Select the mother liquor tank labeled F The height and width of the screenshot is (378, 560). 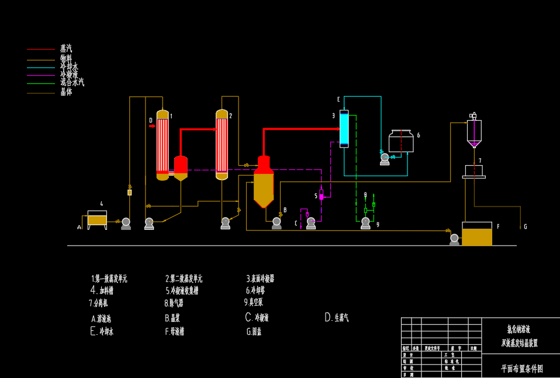pos(477,234)
